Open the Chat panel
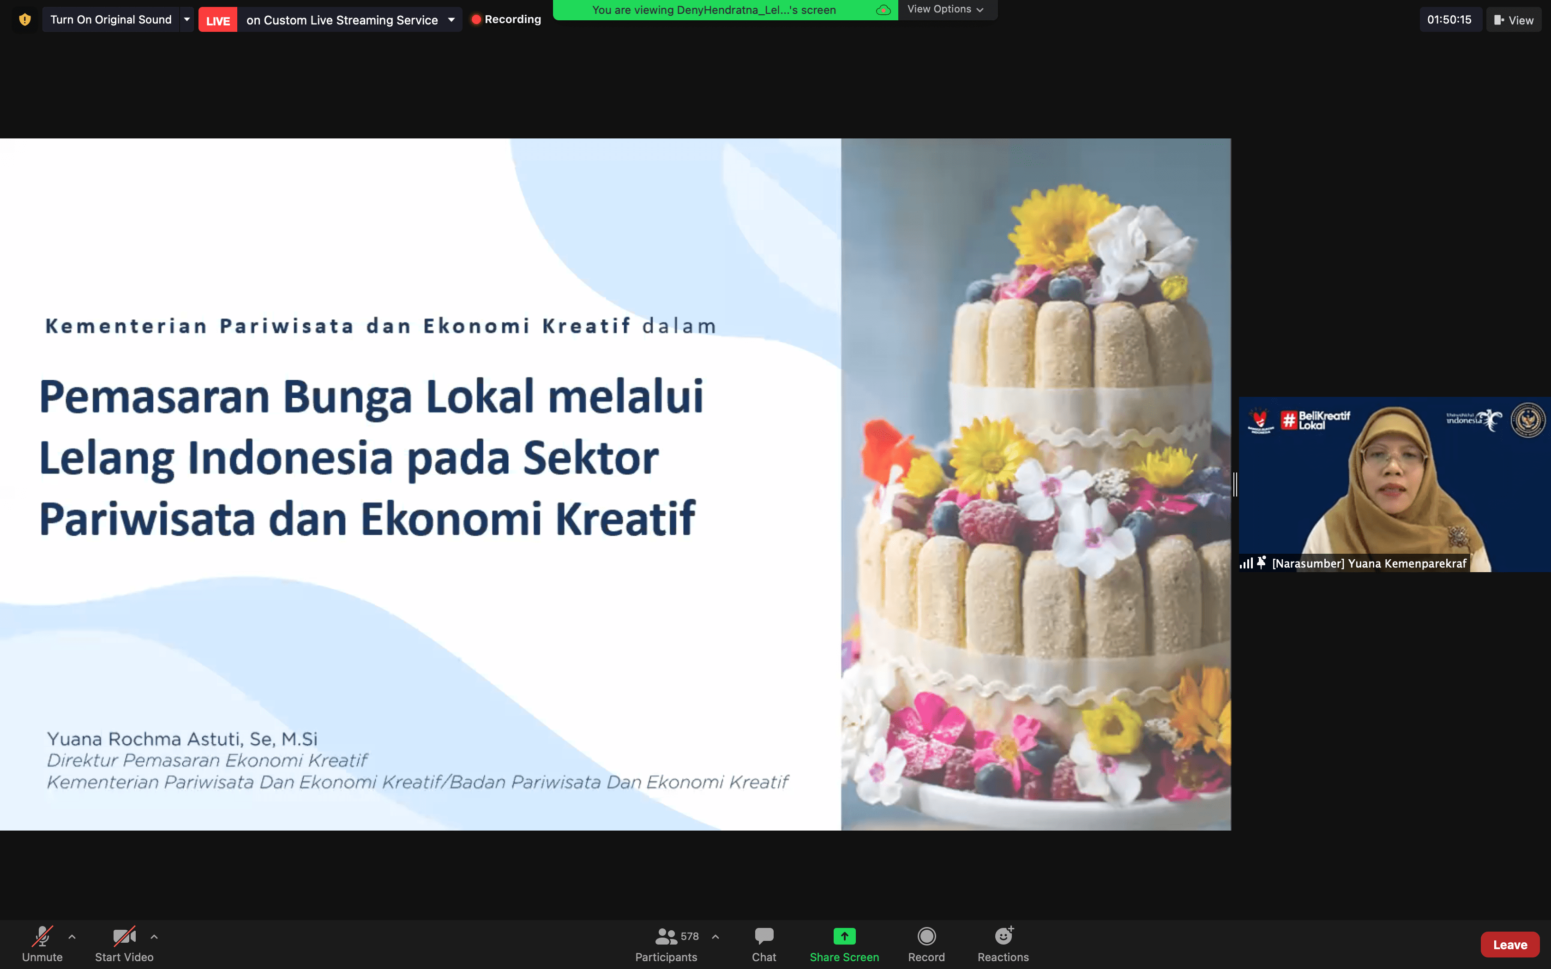 [763, 944]
